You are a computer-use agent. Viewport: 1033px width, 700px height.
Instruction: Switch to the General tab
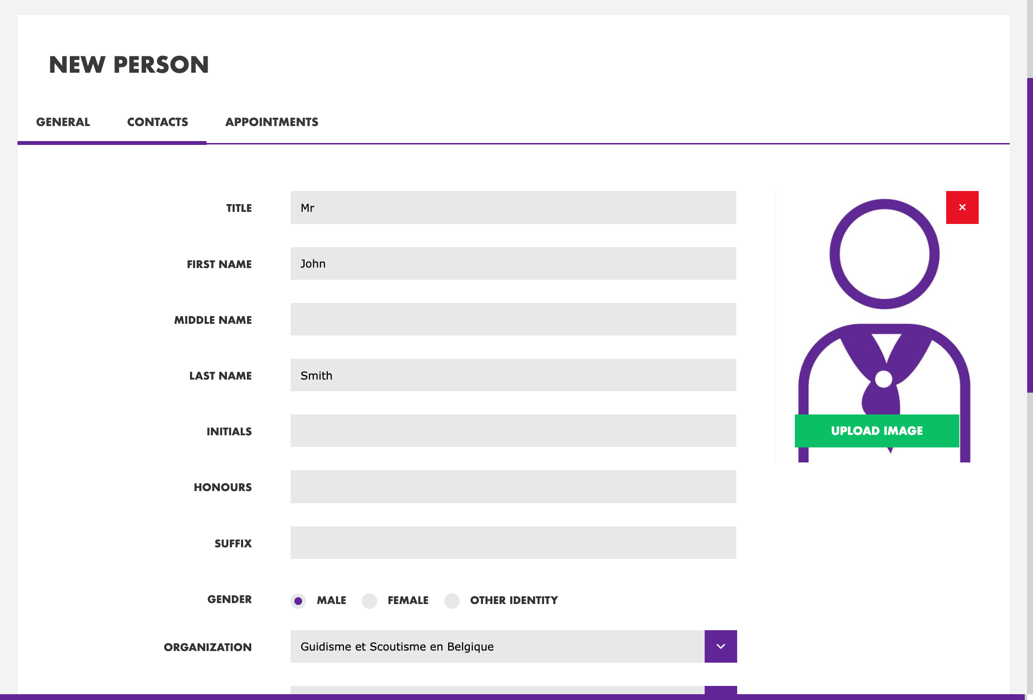(63, 122)
